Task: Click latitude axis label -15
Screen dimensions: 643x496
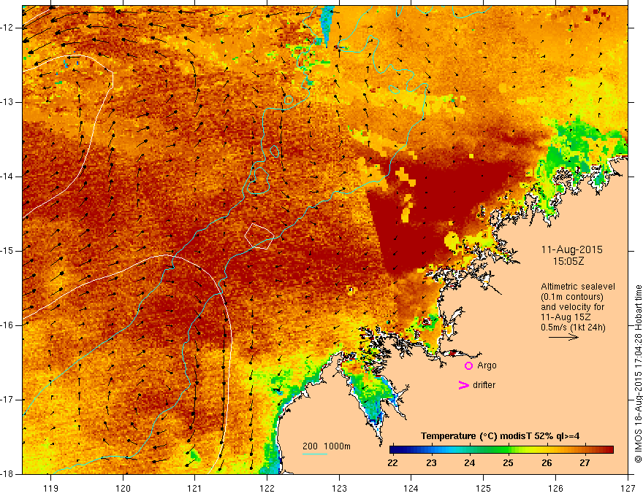Action: [x=8, y=251]
